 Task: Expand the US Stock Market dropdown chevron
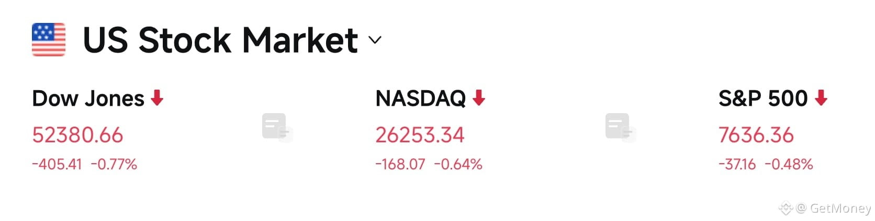[375, 40]
